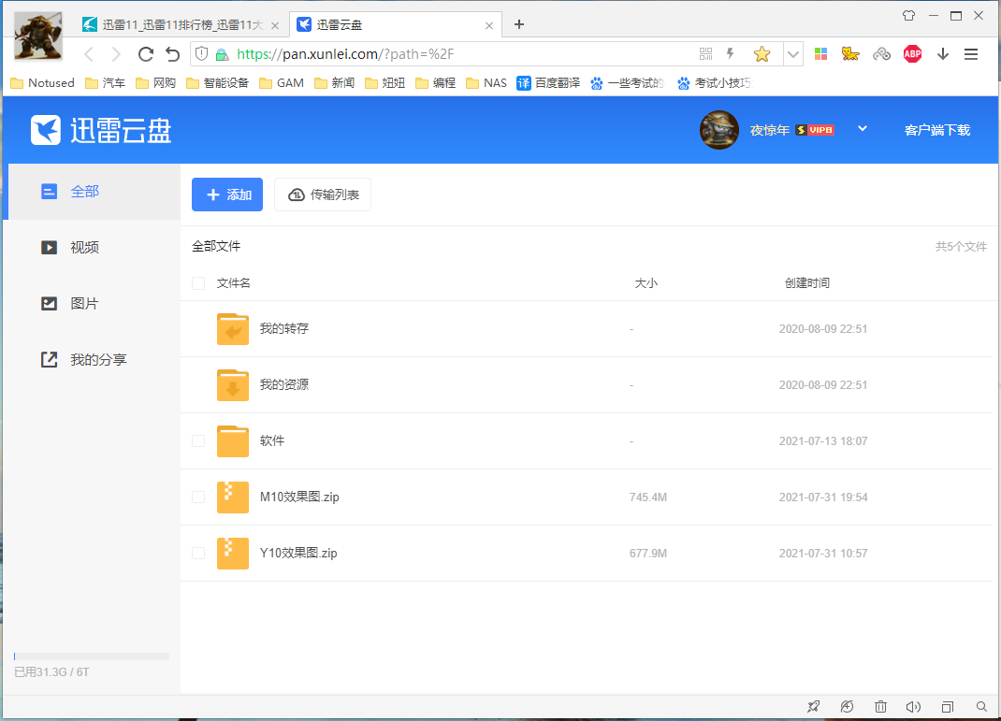The height and width of the screenshot is (721, 1001).
Task: Check the box for Y10效果图.zip
Action: (x=198, y=554)
